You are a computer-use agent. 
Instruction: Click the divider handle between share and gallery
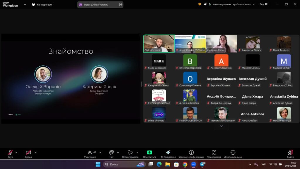click(142, 84)
